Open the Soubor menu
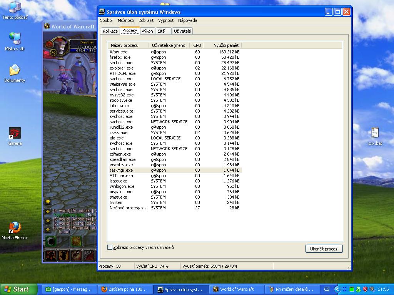This screenshot has width=394, height=295. pos(107,20)
